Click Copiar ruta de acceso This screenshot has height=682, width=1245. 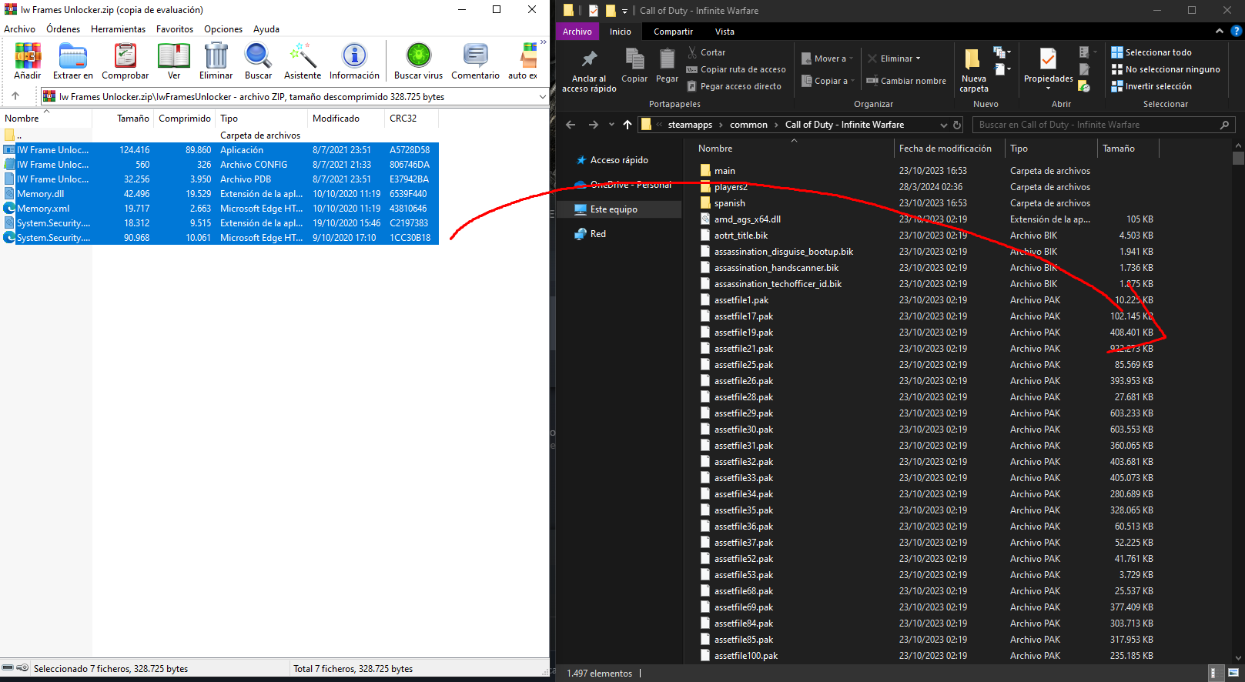point(736,69)
